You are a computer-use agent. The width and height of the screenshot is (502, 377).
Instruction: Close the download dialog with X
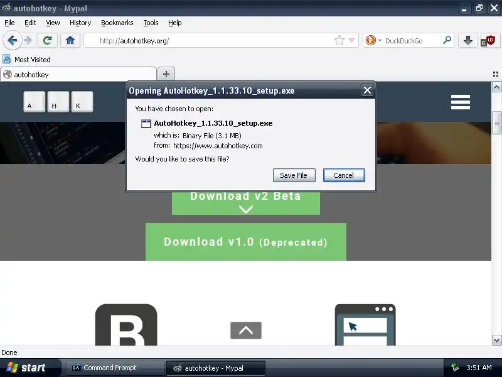pyautogui.click(x=367, y=90)
